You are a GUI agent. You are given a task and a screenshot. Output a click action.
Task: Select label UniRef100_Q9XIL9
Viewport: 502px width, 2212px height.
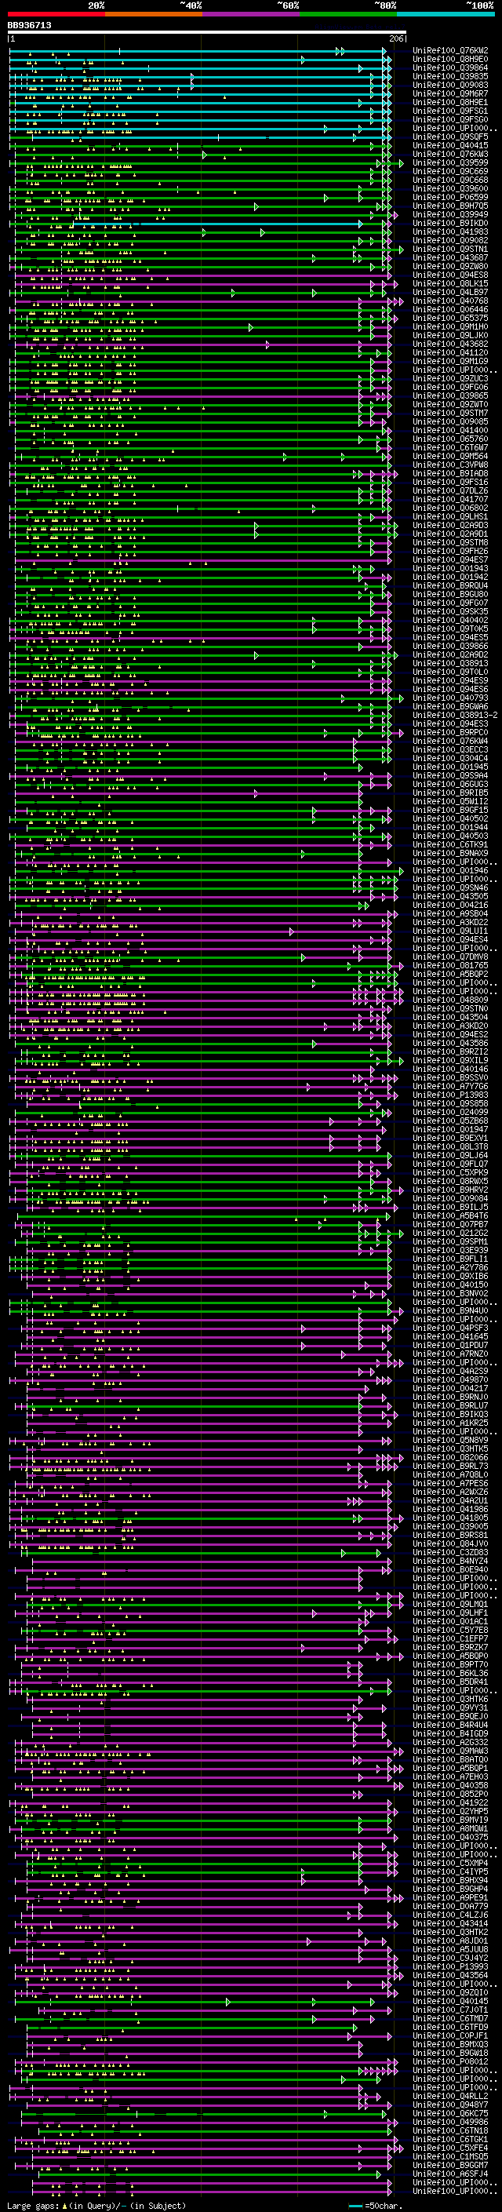(450, 1061)
